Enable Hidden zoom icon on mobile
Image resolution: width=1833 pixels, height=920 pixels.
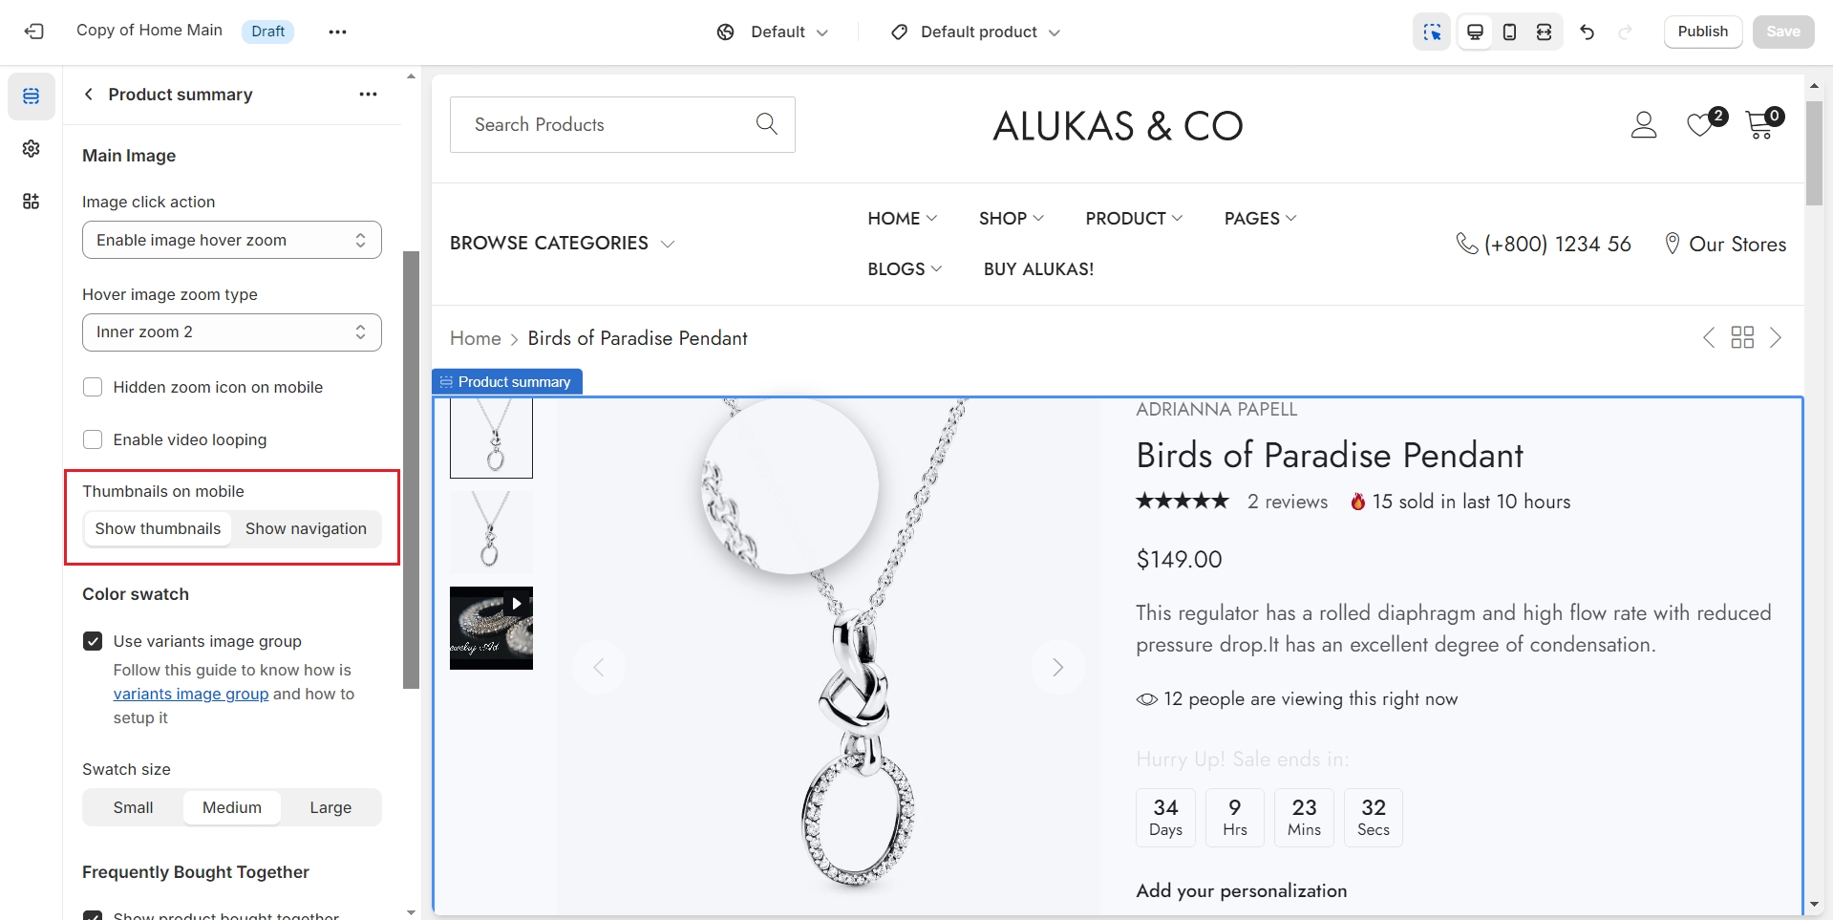click(x=93, y=387)
